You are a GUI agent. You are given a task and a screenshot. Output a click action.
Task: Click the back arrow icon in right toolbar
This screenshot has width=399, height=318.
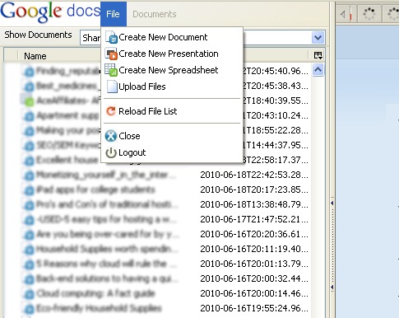pyautogui.click(x=342, y=14)
